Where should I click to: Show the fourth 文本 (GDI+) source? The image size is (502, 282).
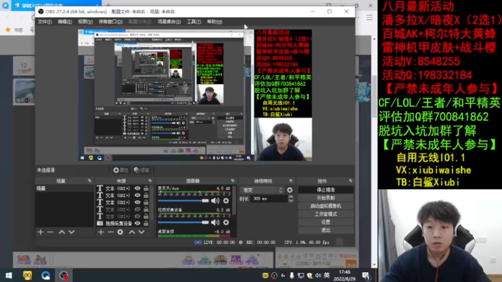(137, 209)
